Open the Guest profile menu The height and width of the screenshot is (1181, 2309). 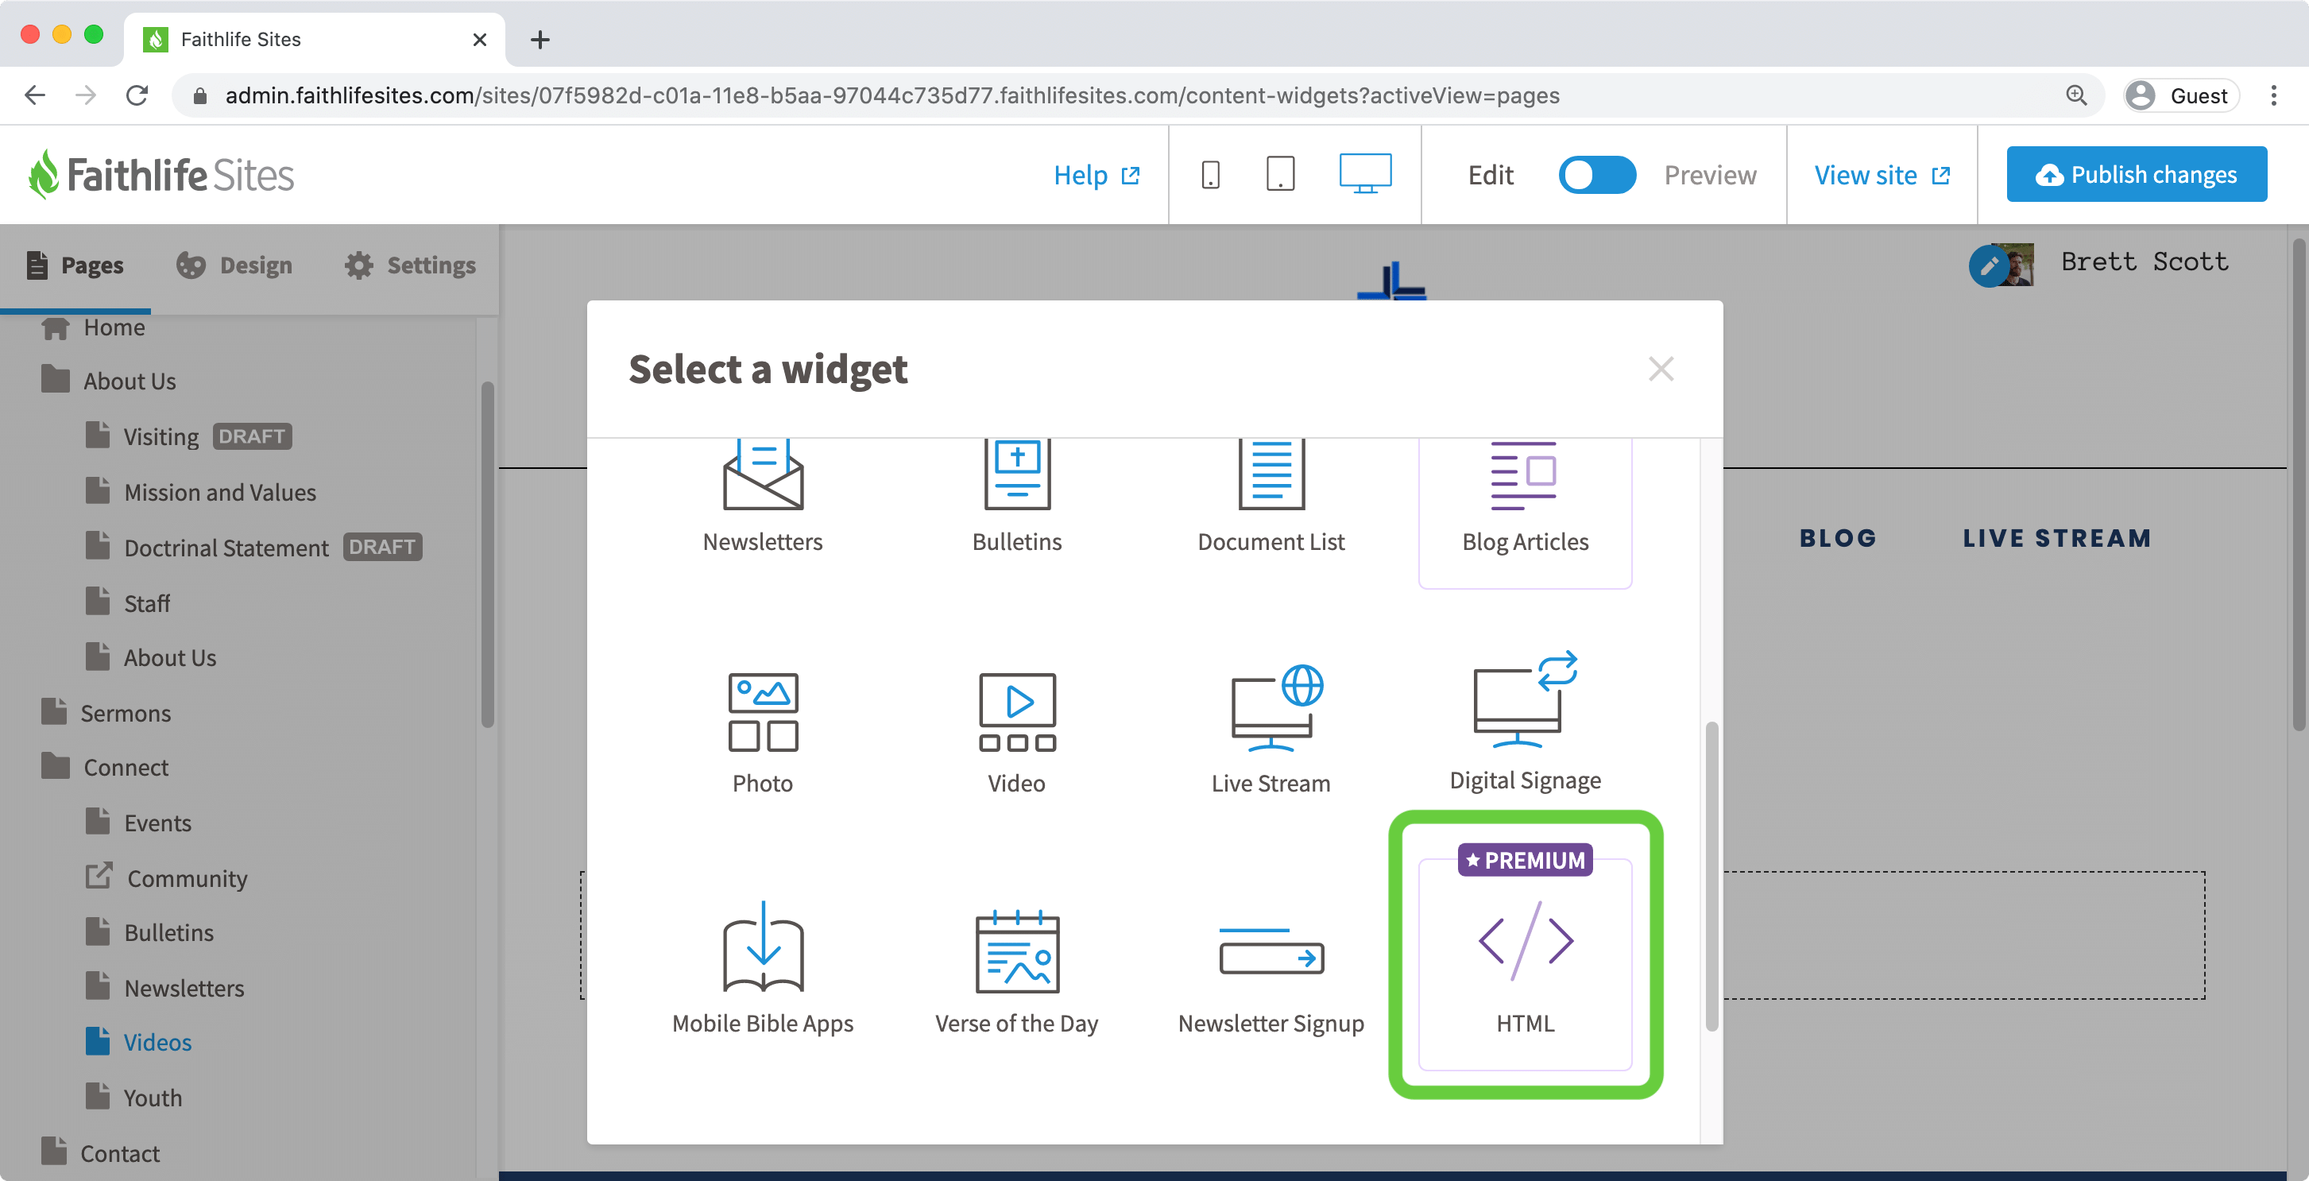(x=2180, y=95)
